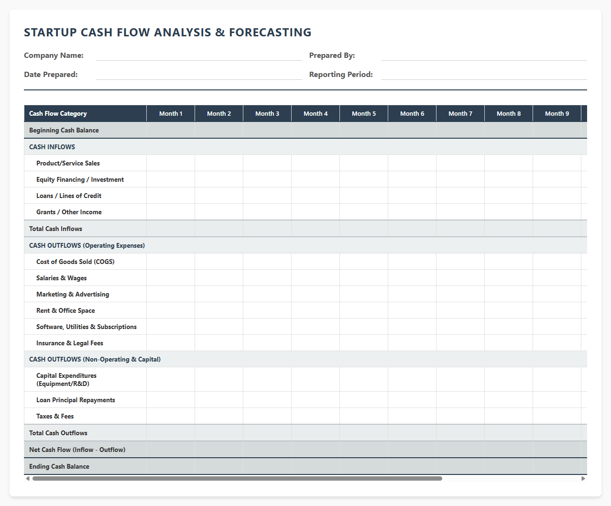611x506 pixels.
Task: Select the Month 9 column header
Action: (557, 113)
